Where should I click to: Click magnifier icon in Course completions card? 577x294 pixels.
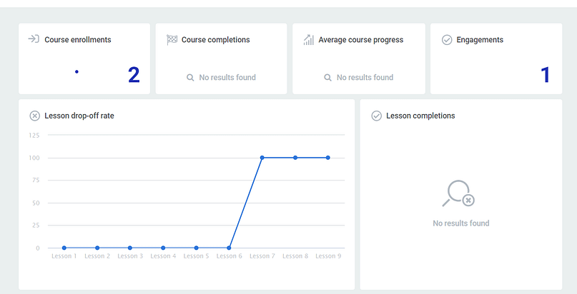190,78
